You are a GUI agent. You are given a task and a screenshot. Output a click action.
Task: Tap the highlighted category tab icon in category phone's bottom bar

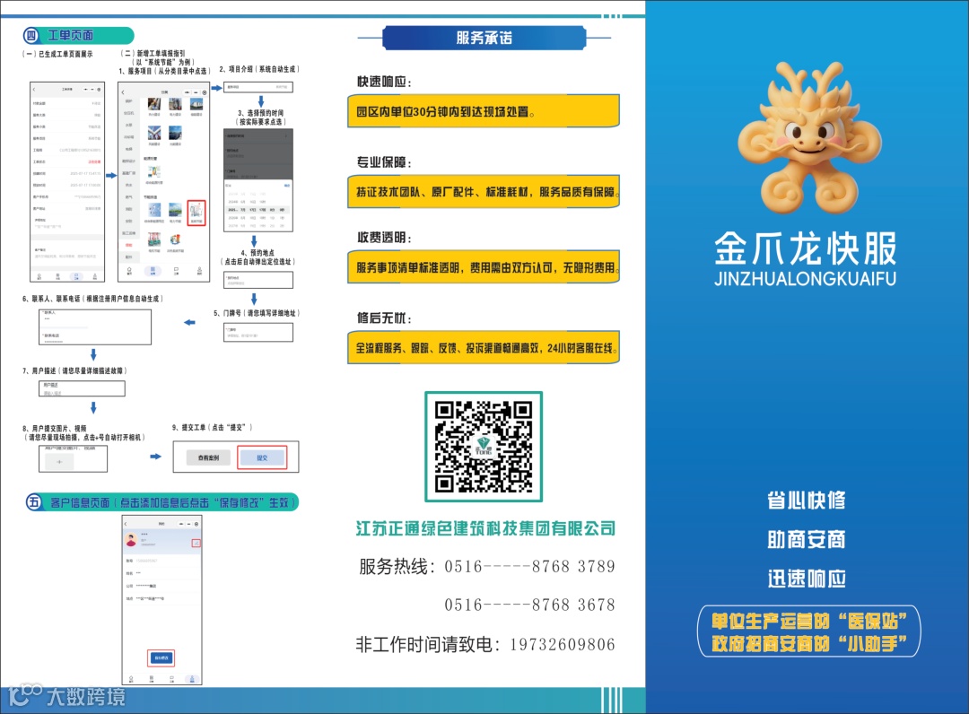[153, 271]
